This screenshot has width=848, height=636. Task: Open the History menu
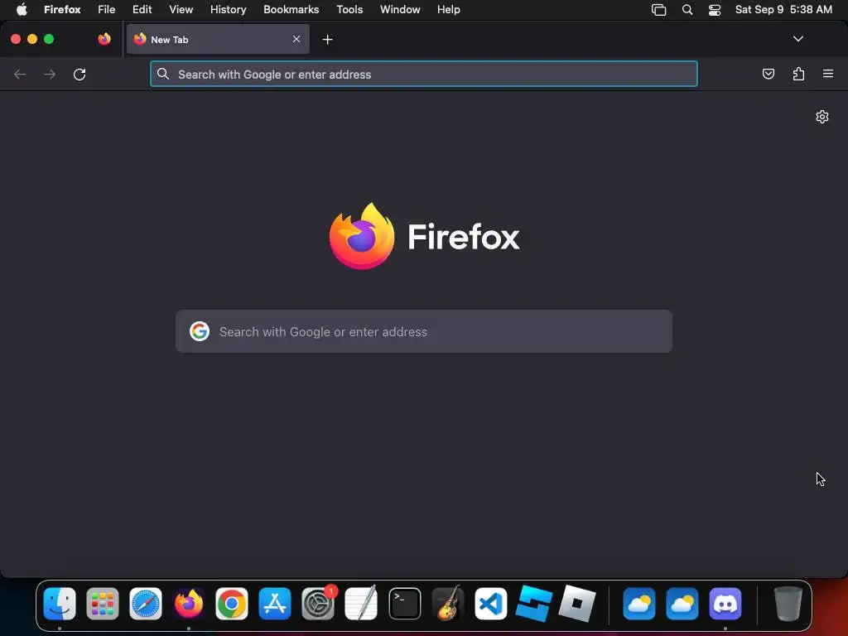tap(229, 9)
